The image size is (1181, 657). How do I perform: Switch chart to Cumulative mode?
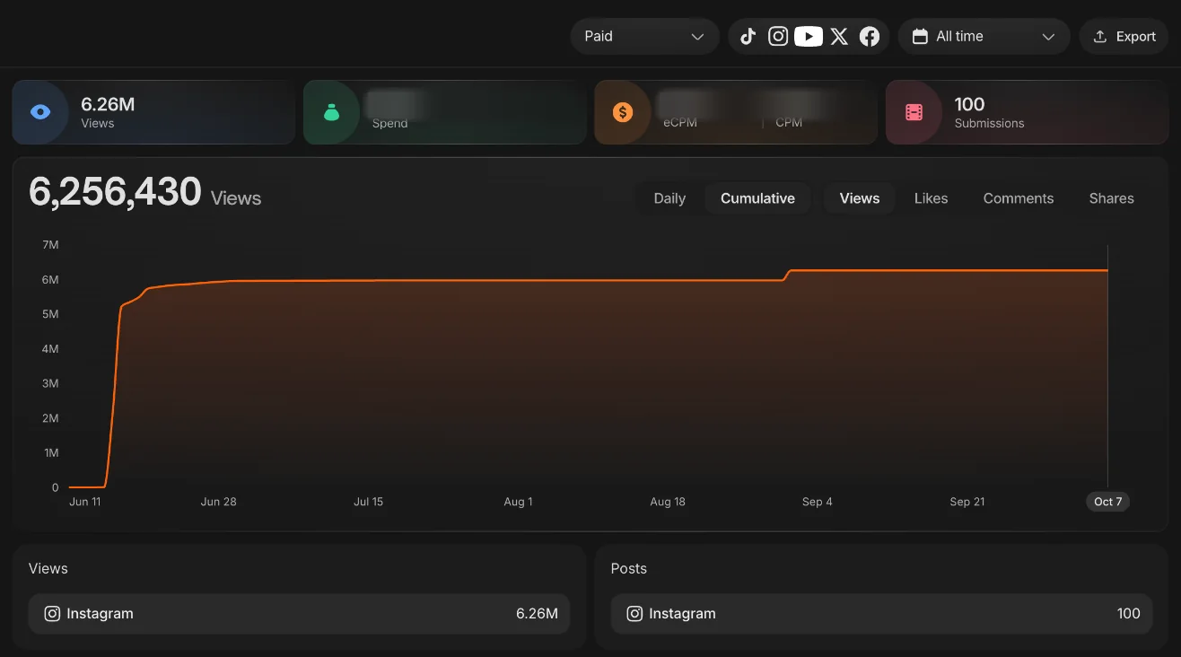[x=757, y=198]
